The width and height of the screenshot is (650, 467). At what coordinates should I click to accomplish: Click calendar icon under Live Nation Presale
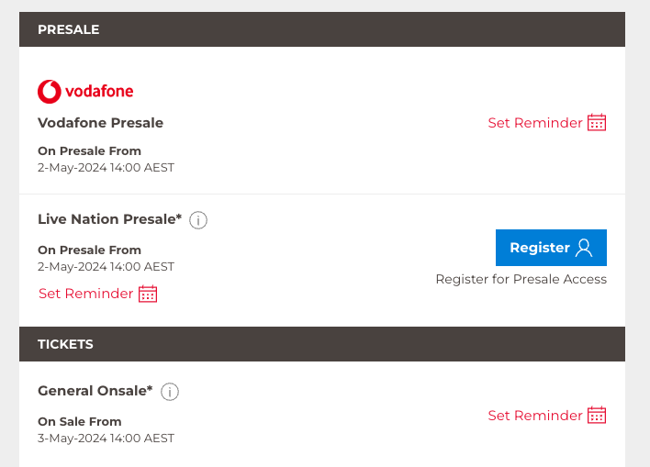point(148,294)
